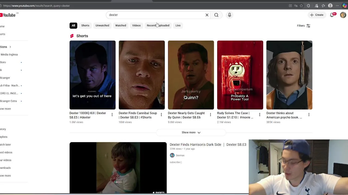Open the account avatar menu

click(343, 15)
